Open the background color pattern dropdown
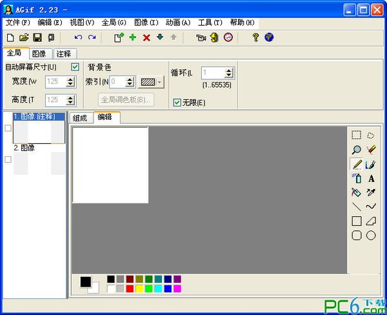Viewport: 387px width, 315px height. click(x=160, y=82)
